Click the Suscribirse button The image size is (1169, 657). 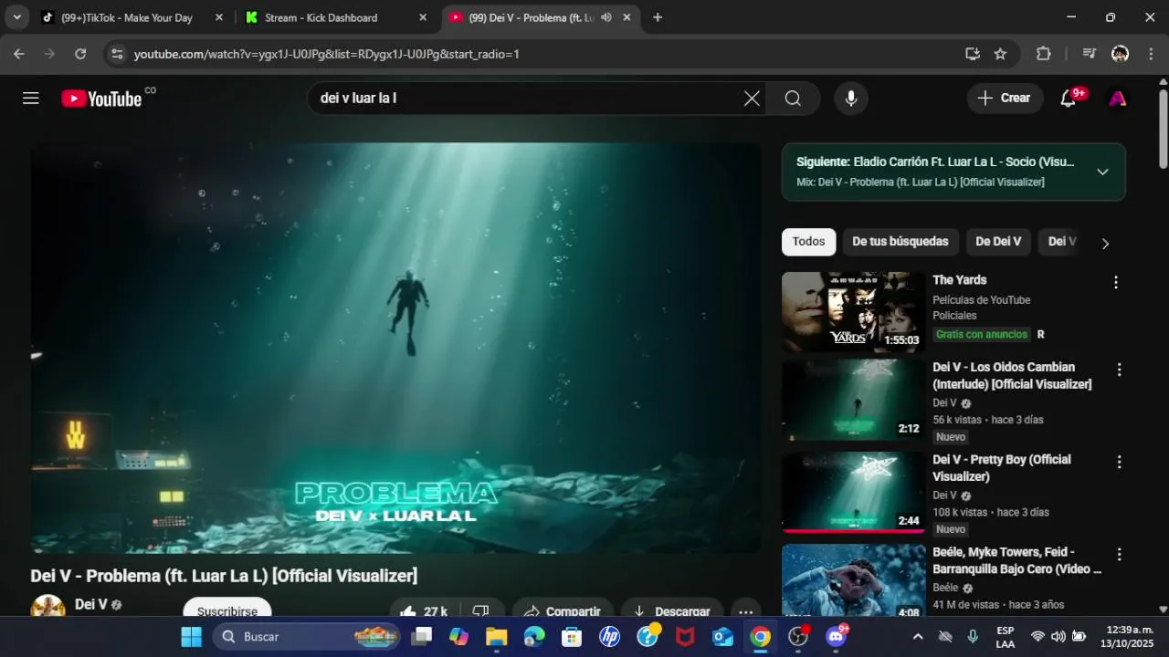point(227,609)
